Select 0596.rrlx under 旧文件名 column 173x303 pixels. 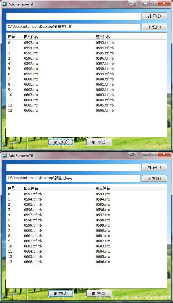(31, 58)
